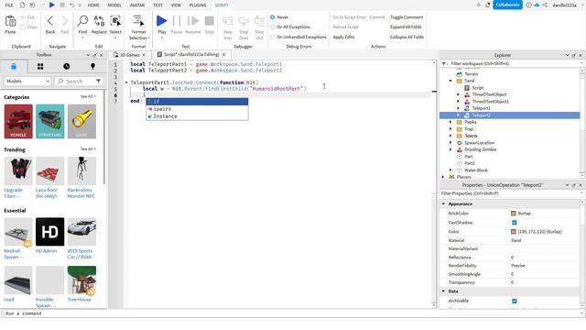Image resolution: width=586 pixels, height=330 pixels.
Task: Open the HOME ribbon tab
Action: point(93,5)
